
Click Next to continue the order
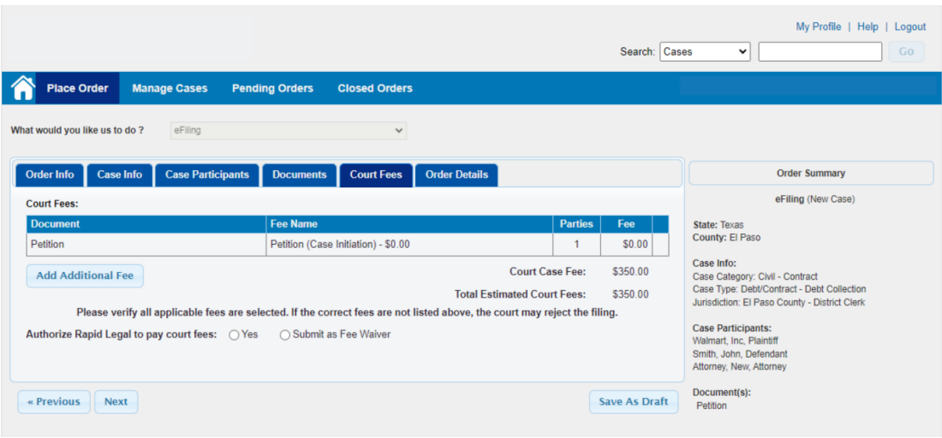pyautogui.click(x=116, y=402)
